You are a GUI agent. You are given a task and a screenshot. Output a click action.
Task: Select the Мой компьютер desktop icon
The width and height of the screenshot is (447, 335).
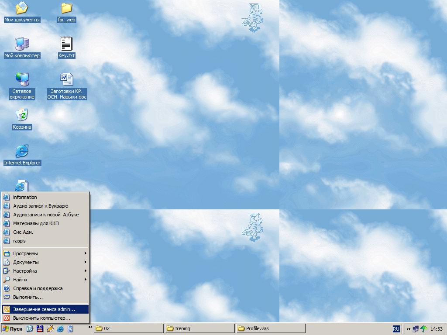(22, 48)
